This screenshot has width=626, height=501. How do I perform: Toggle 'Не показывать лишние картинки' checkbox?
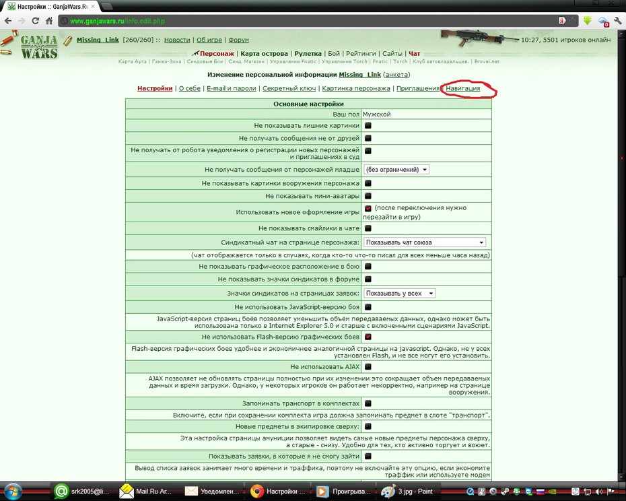pyautogui.click(x=368, y=125)
